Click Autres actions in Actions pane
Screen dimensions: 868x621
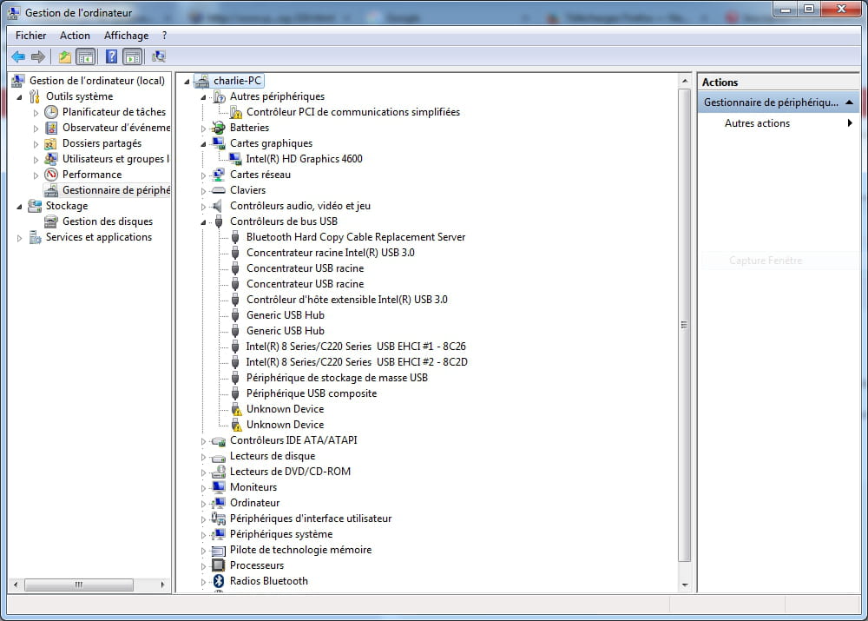(x=757, y=123)
